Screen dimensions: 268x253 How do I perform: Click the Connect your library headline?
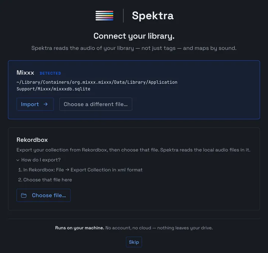point(134,36)
